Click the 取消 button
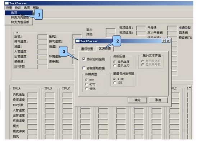 [158, 100]
